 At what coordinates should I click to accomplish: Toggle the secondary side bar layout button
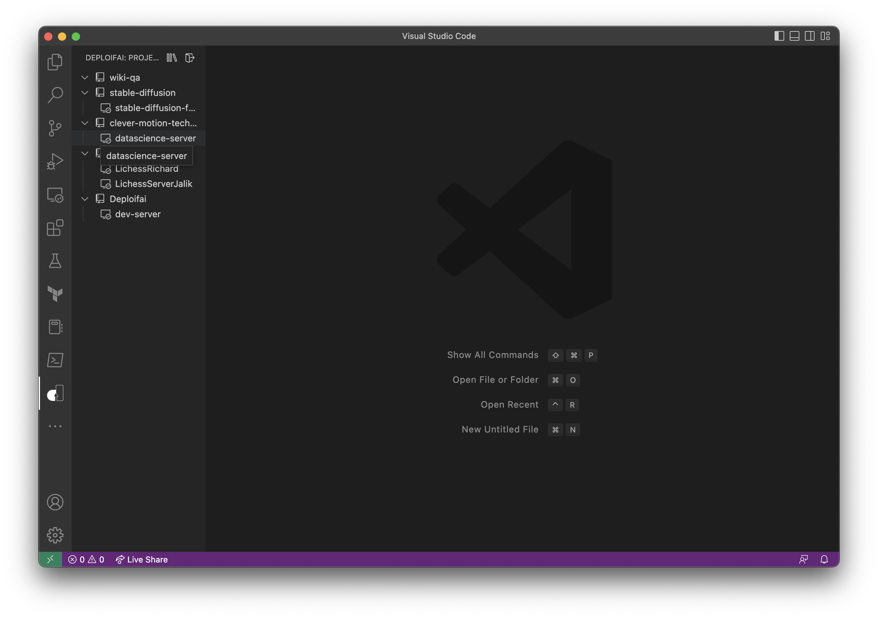coord(810,36)
